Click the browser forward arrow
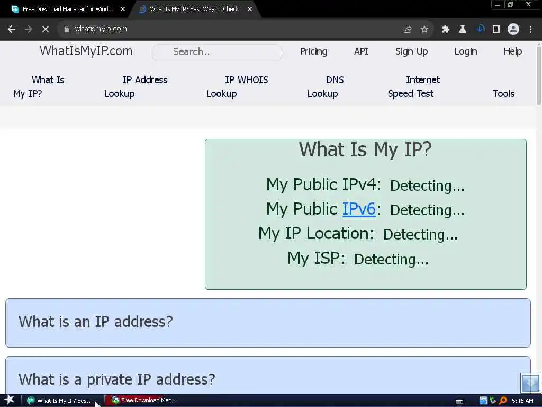 (29, 29)
